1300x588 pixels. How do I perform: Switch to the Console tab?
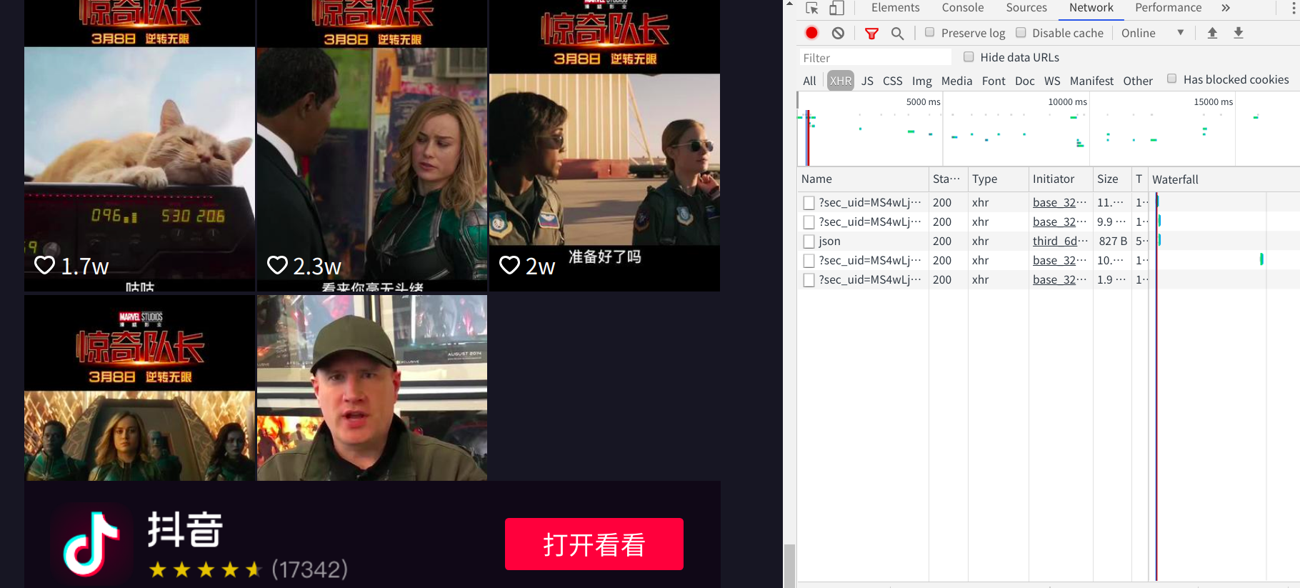(x=962, y=8)
